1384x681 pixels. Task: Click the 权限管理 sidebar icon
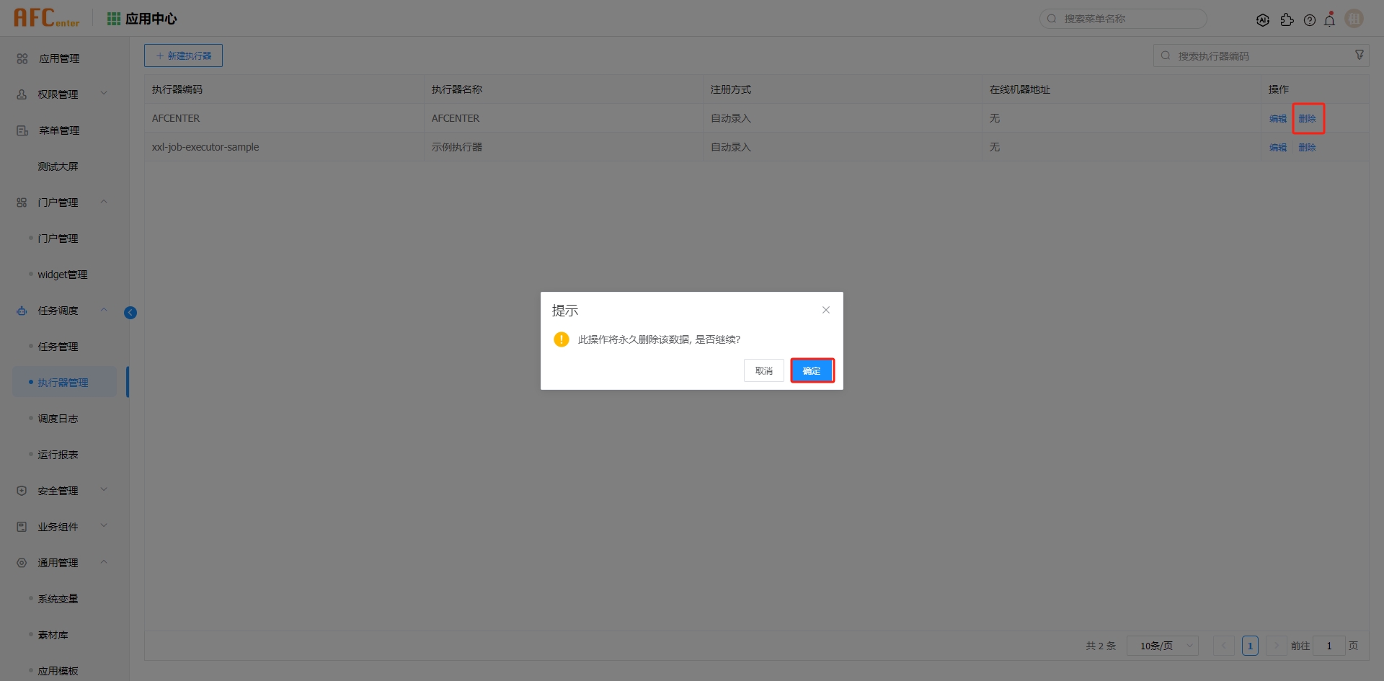[22, 94]
